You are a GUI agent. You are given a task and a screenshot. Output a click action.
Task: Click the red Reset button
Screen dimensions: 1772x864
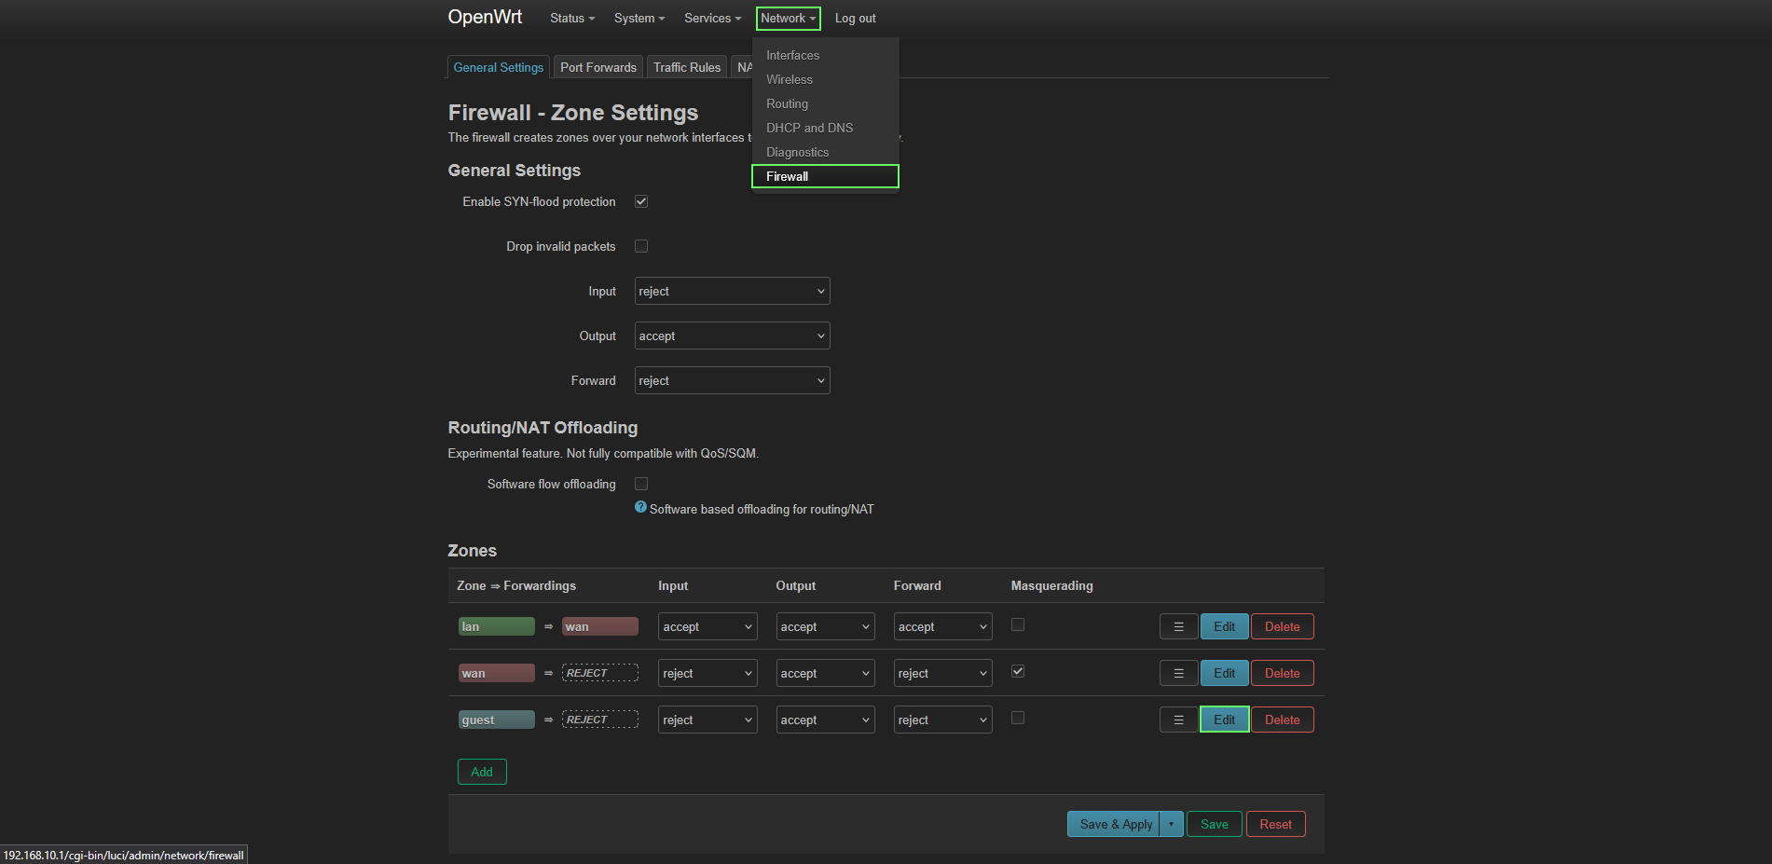1275,824
